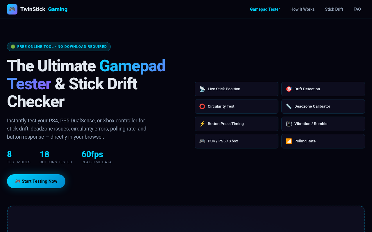Click the Deadzone Calibrator ruler icon
Viewport: 372px width, 232px height.
(x=289, y=106)
